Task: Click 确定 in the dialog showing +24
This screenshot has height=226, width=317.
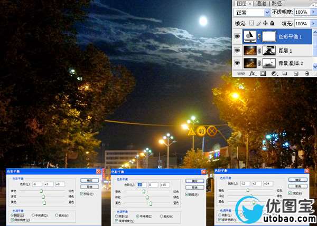Action: tap(298, 180)
